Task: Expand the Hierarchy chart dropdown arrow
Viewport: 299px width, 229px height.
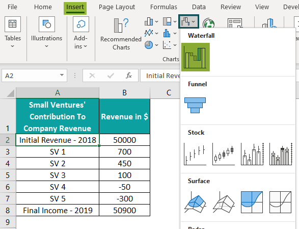Action: [175, 22]
